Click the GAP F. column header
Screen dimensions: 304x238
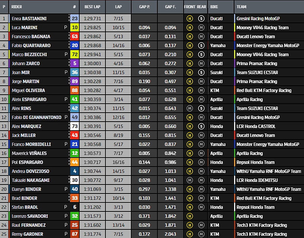[x=169, y=7]
